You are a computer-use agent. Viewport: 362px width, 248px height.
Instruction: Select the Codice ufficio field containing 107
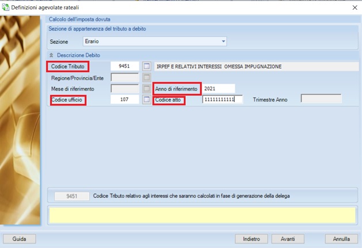point(125,100)
